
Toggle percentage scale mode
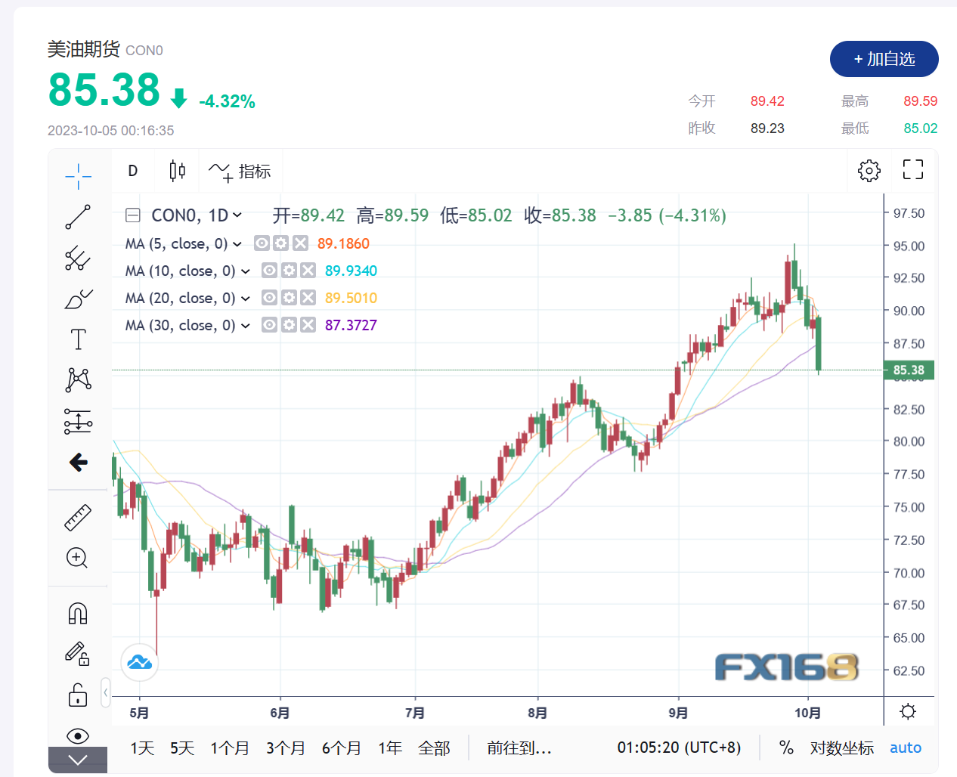click(x=786, y=748)
